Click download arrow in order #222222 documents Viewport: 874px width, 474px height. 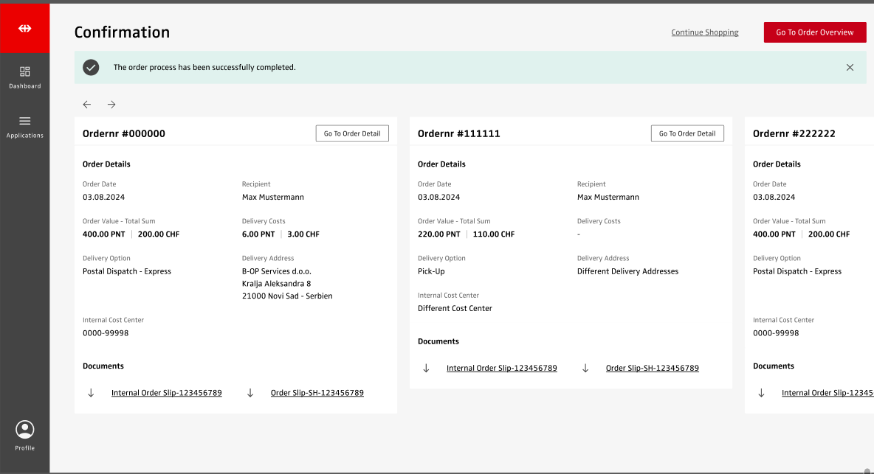click(762, 393)
